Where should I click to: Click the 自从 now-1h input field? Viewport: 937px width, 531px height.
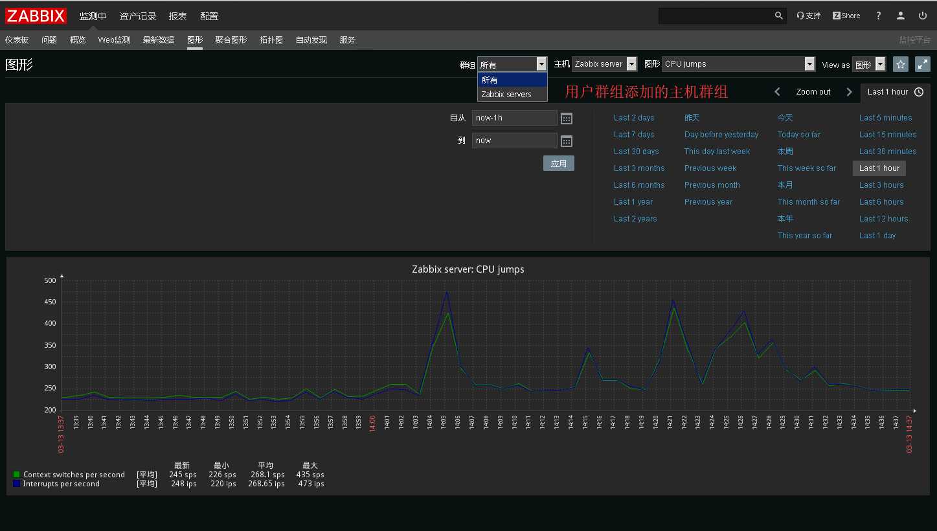point(515,118)
